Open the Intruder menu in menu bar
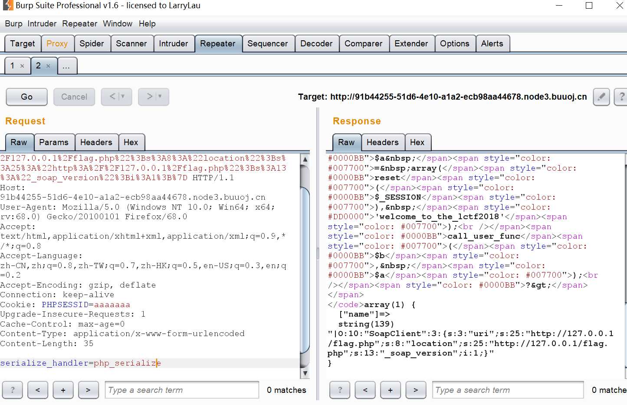 [42, 24]
